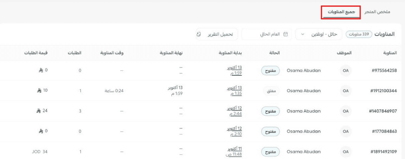Click start time 12 أكتوبر 2:44 م link
This screenshot has width=405, height=159.
coord(235,111)
